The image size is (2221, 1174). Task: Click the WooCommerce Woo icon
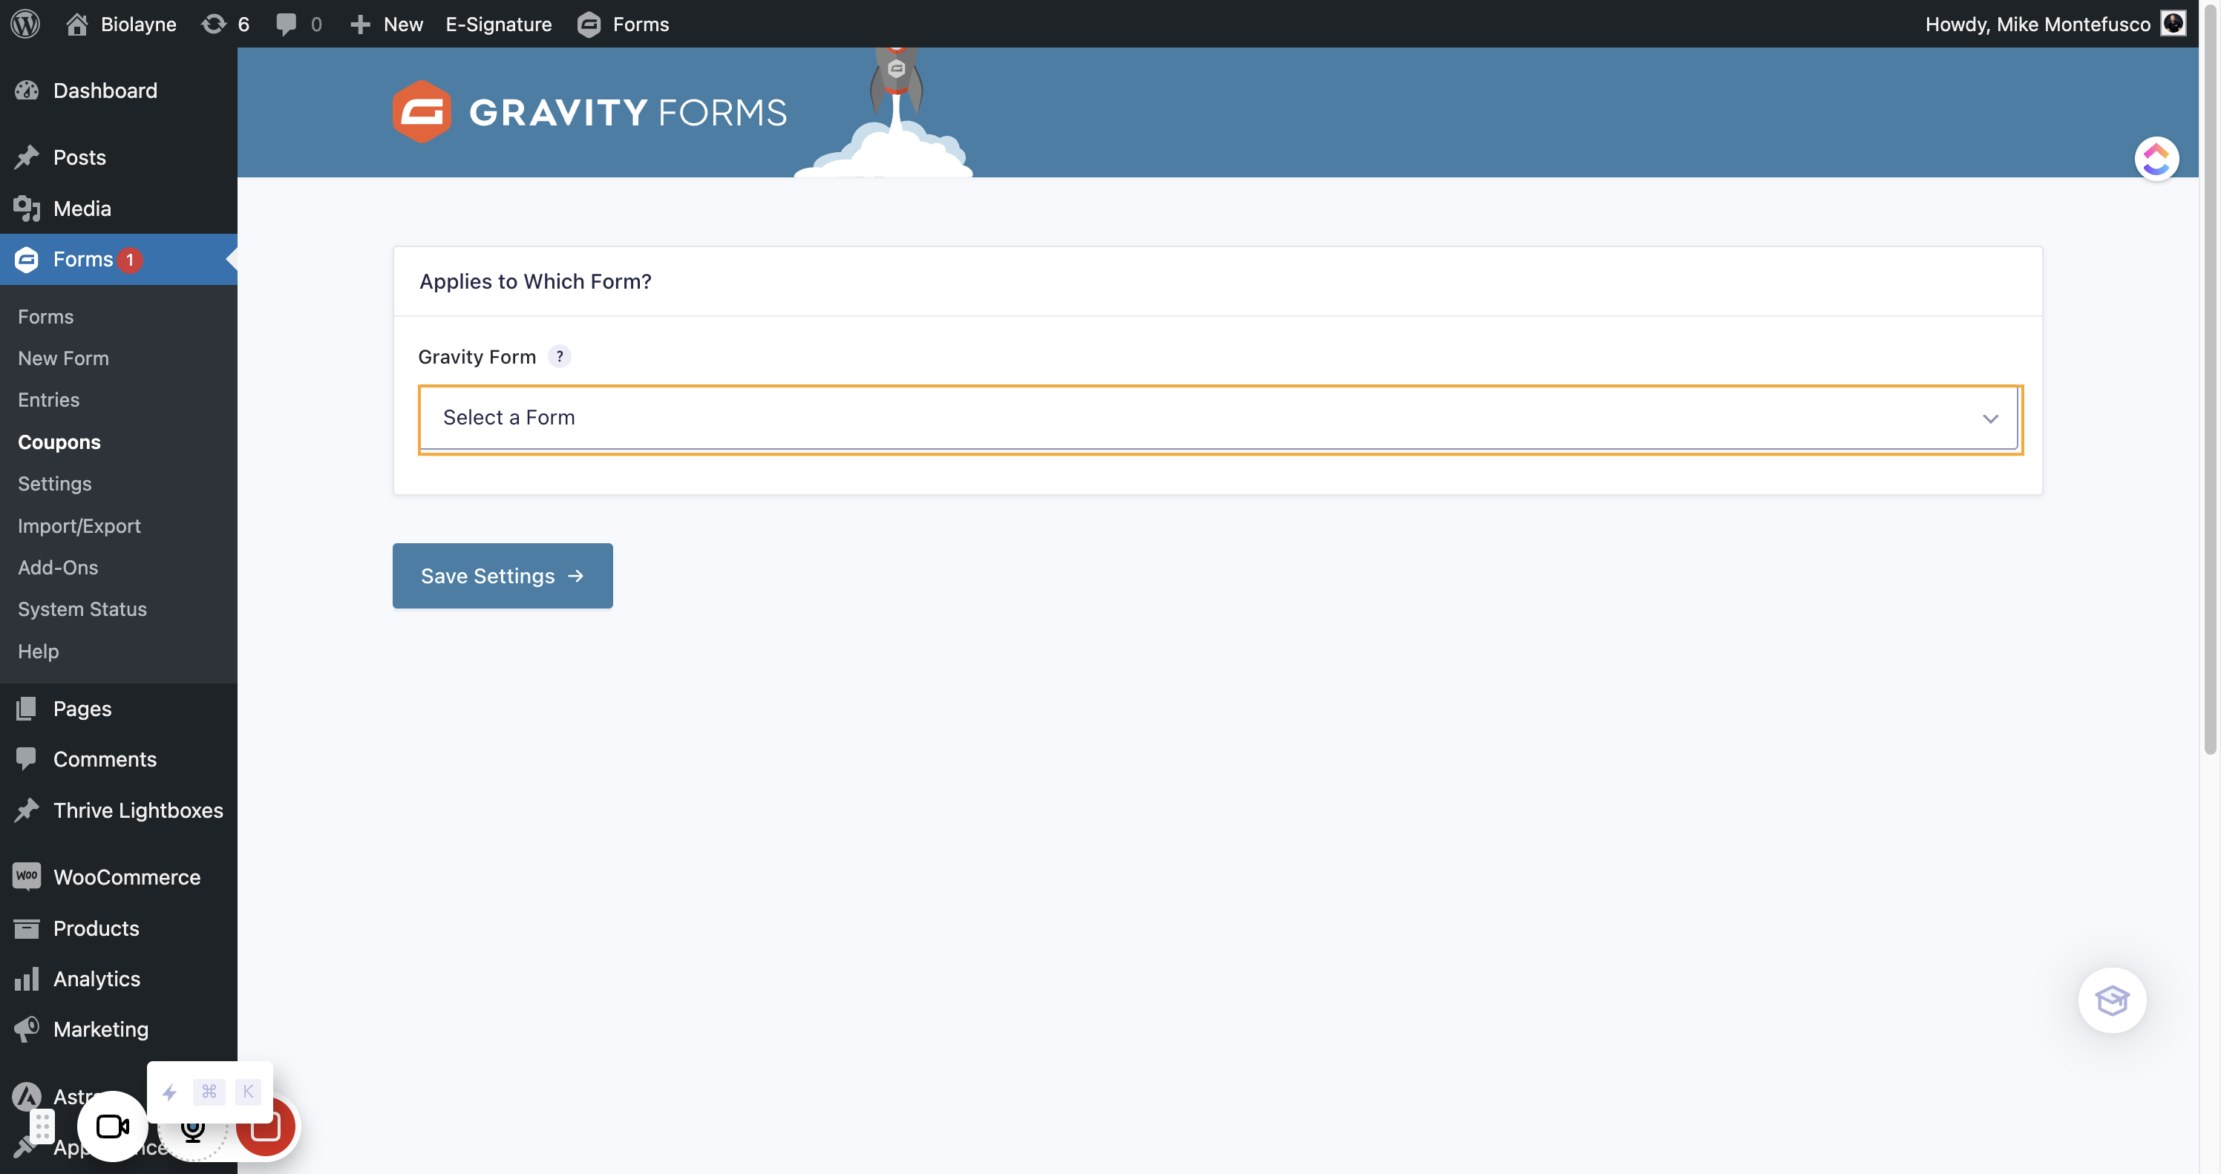(27, 876)
